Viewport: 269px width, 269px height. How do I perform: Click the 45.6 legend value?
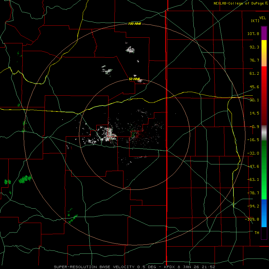(254, 87)
